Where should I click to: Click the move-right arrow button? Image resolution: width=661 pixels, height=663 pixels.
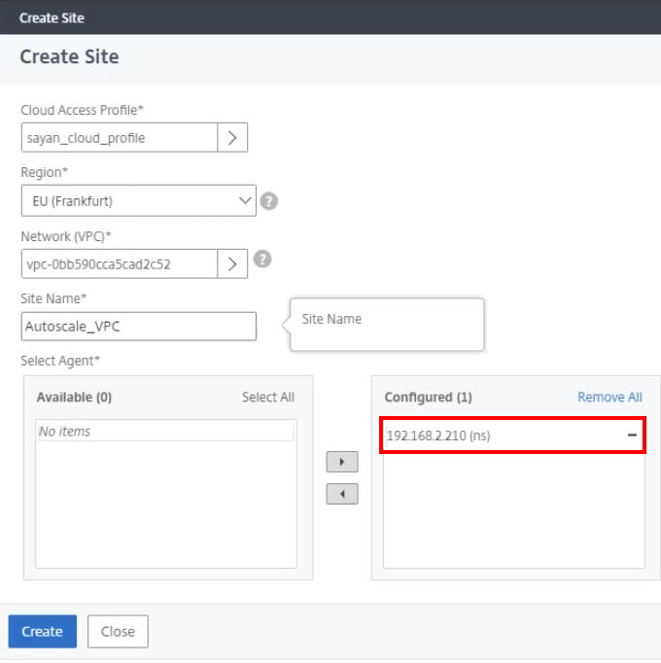click(x=342, y=462)
